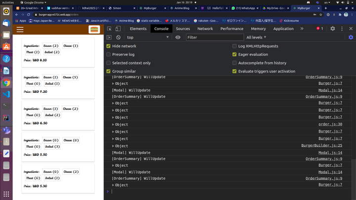The width and height of the screenshot is (356, 200).
Task: Toggle the Eager evaluation checkbox
Action: (x=234, y=54)
